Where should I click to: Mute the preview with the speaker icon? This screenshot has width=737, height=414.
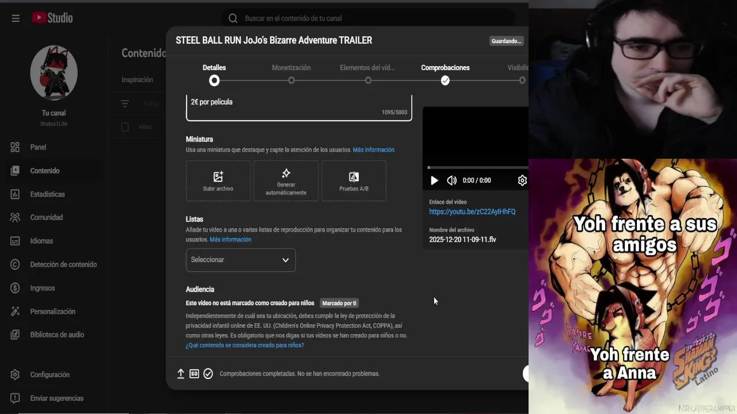point(452,181)
